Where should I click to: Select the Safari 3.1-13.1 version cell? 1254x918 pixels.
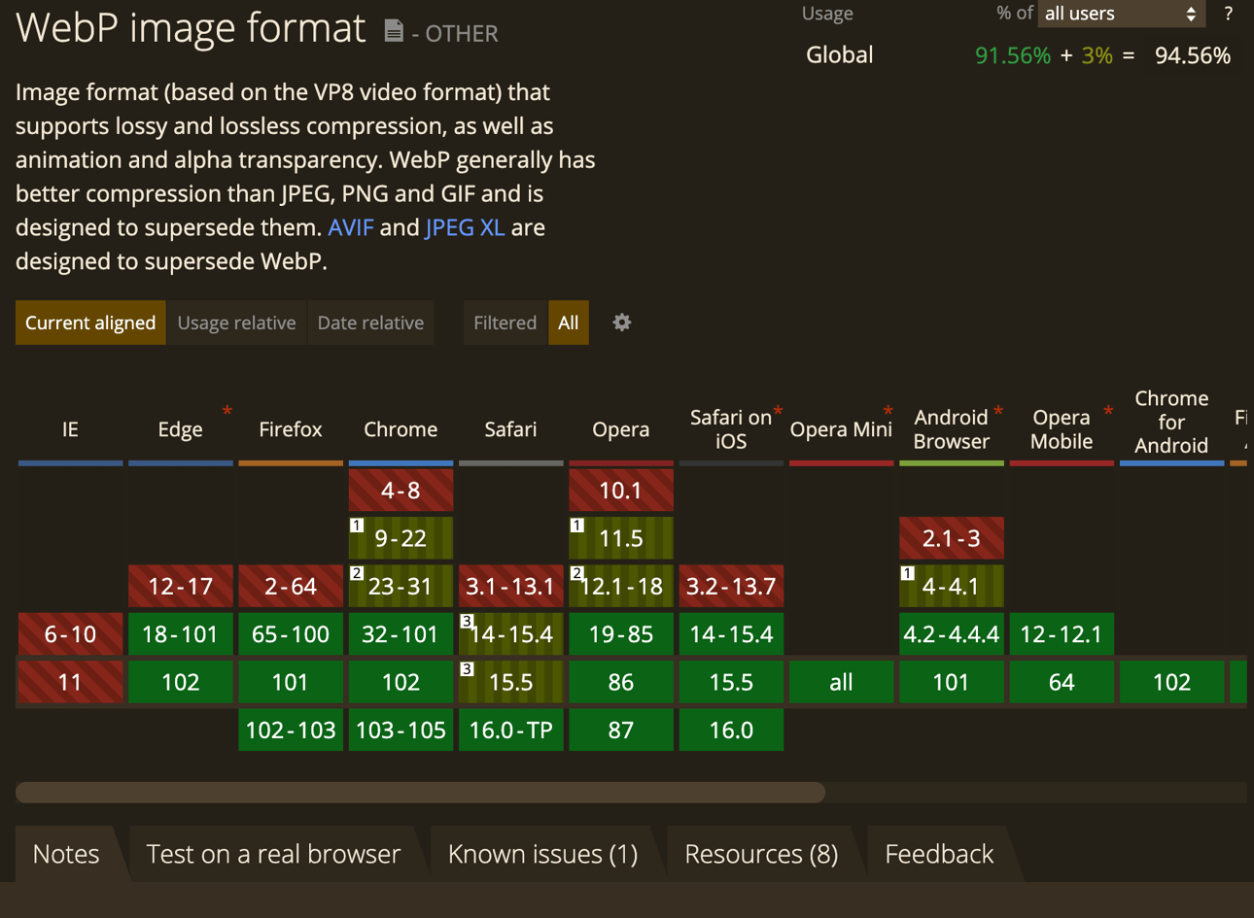coord(510,586)
